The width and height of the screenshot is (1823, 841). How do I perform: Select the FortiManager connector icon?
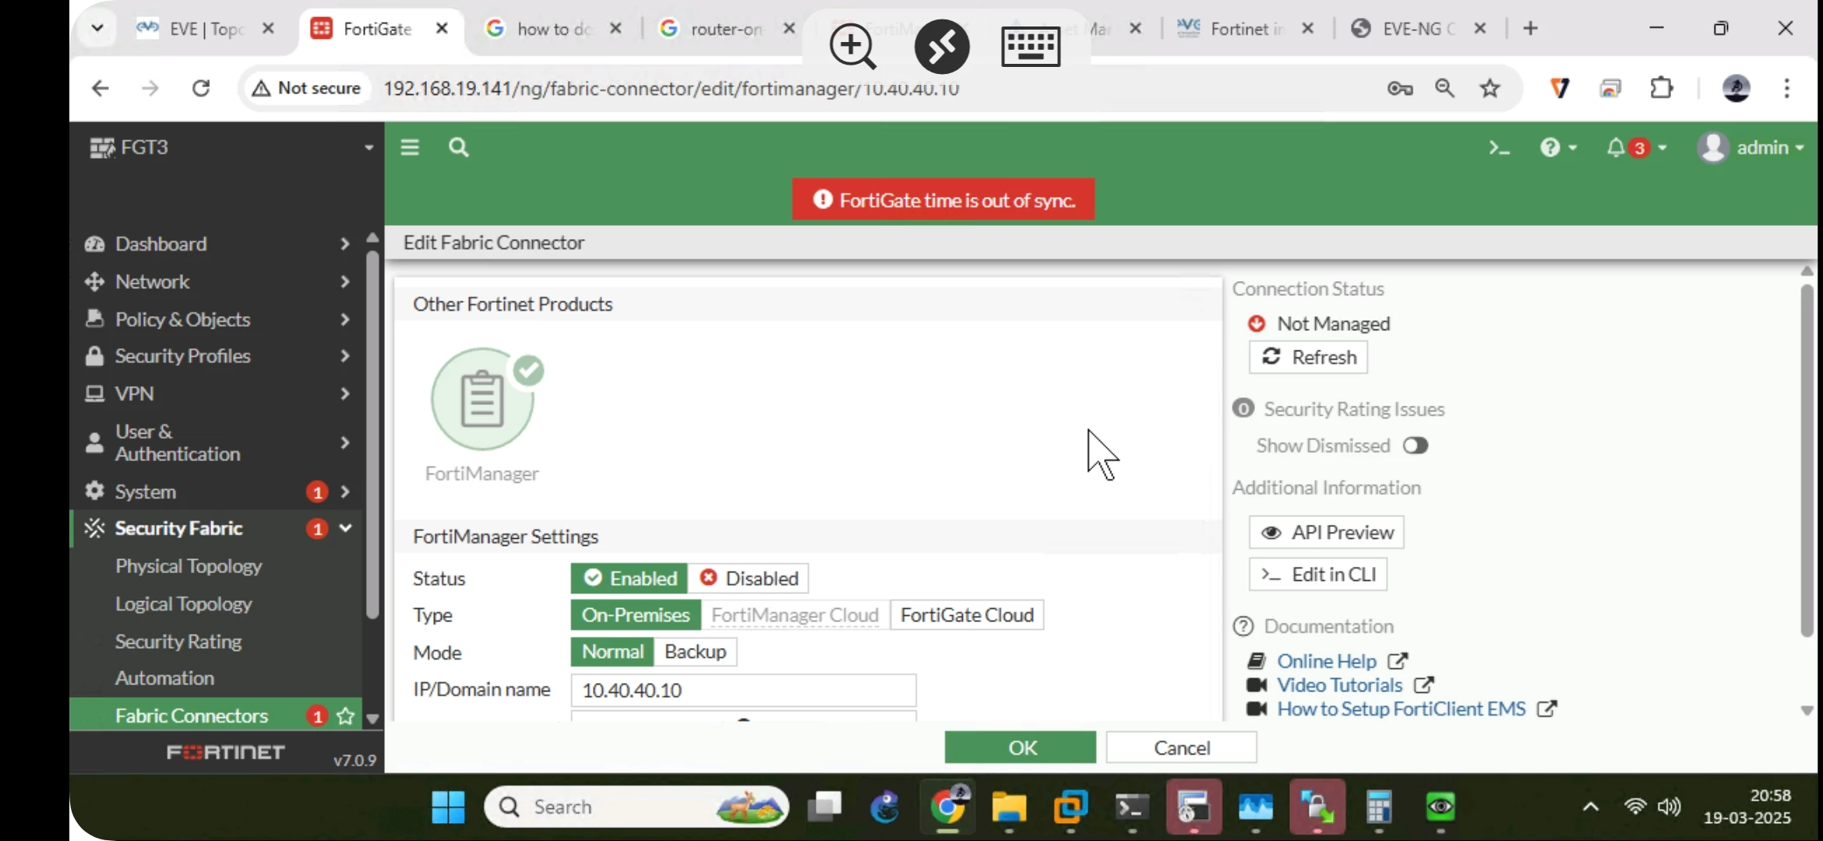pos(483,399)
